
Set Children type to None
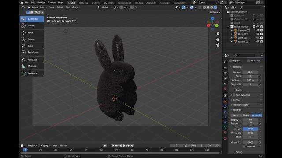point(236,115)
